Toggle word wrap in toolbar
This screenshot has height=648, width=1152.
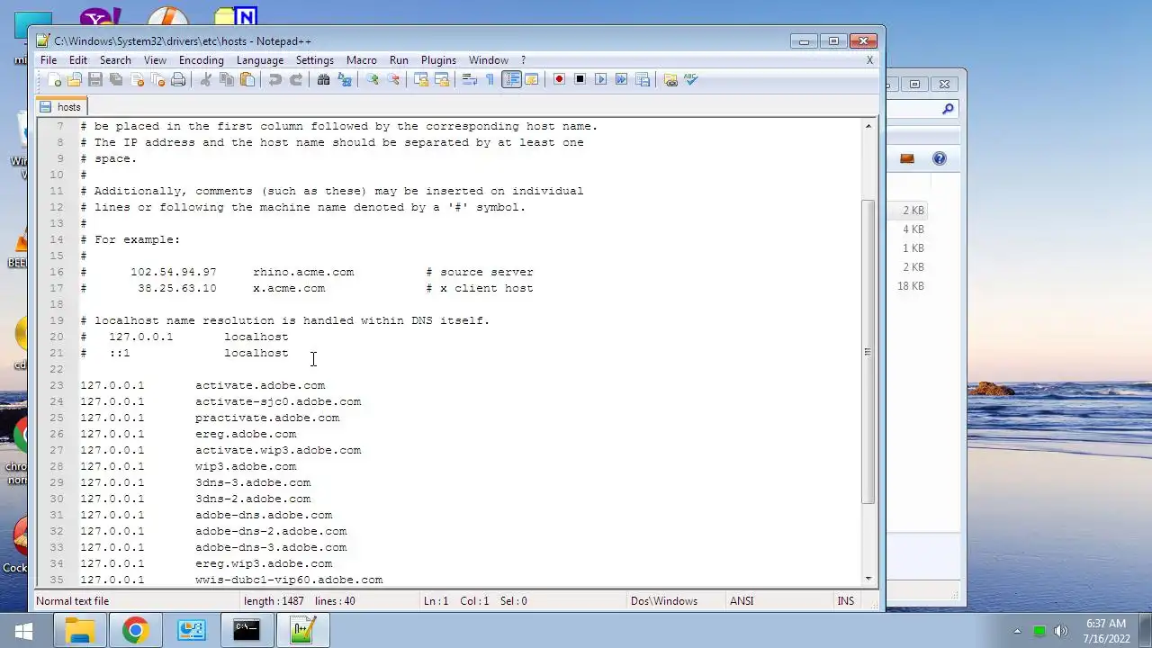click(469, 80)
